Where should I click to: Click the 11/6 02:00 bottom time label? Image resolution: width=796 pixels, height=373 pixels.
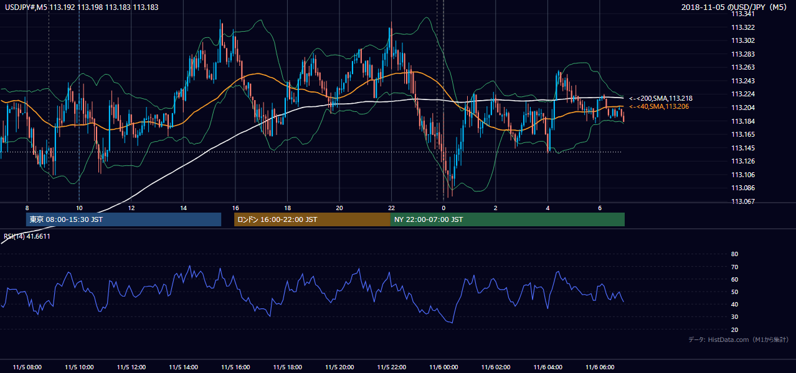(x=496, y=367)
